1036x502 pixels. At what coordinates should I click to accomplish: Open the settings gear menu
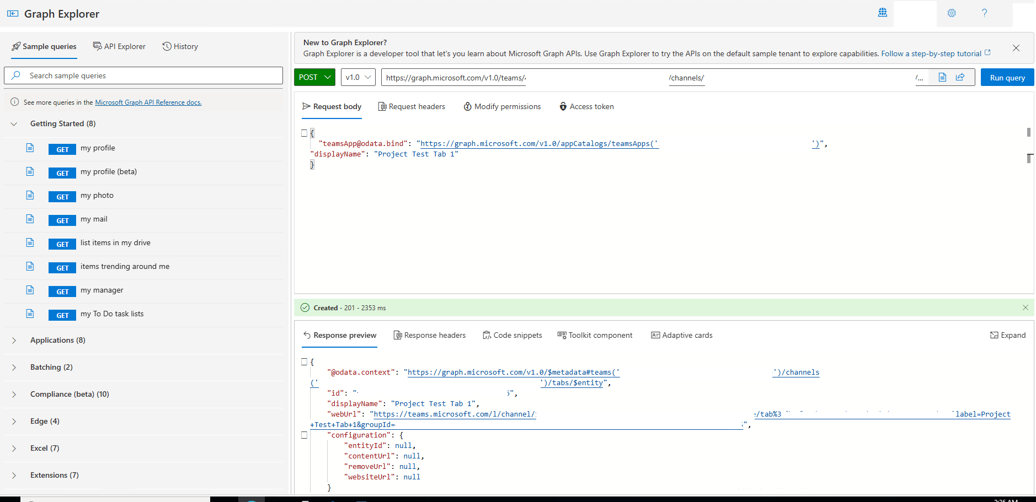point(952,13)
